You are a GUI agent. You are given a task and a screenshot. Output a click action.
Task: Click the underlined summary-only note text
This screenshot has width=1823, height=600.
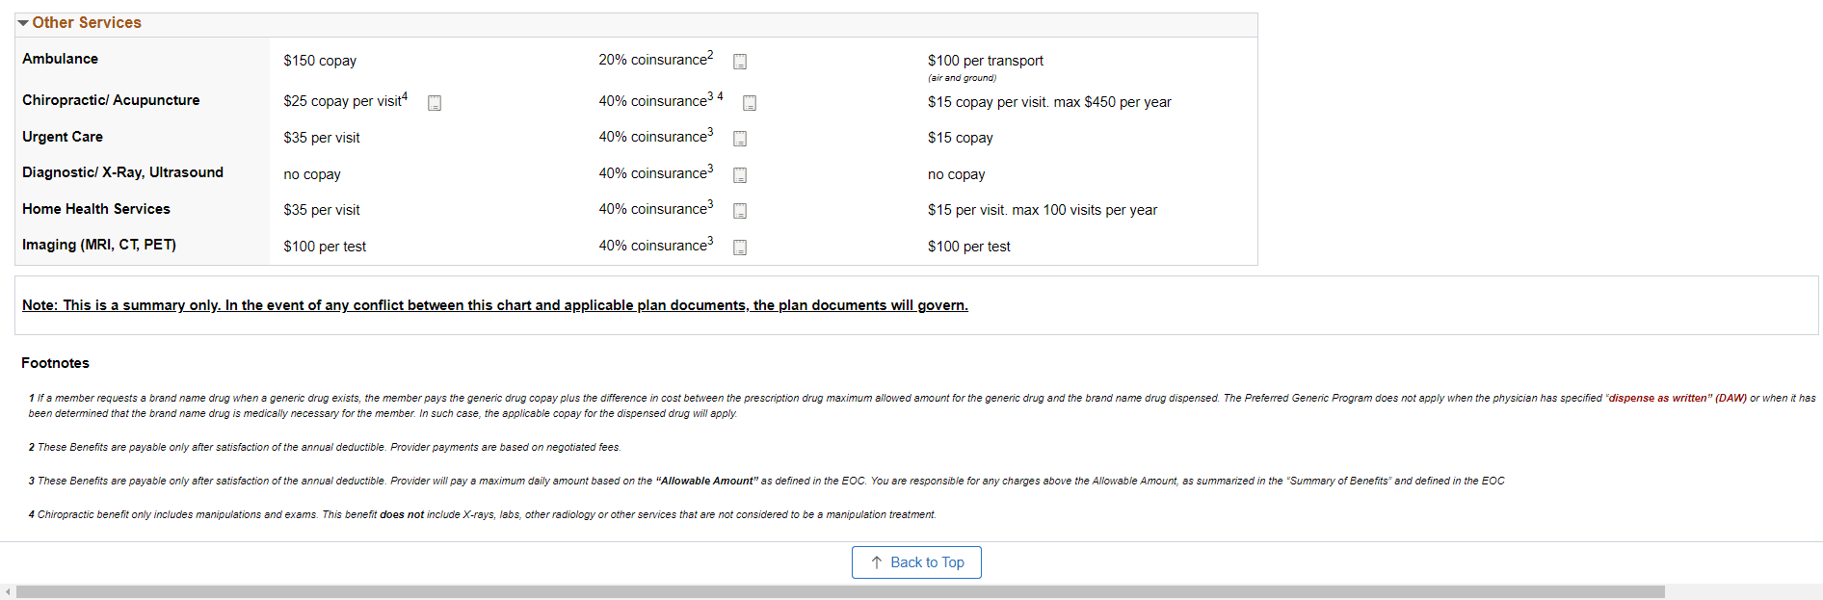tap(494, 305)
